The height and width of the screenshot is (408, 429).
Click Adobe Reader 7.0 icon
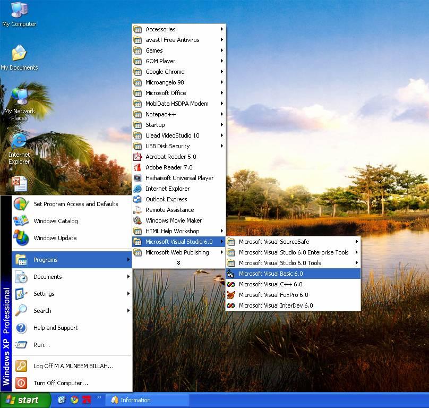click(x=138, y=167)
